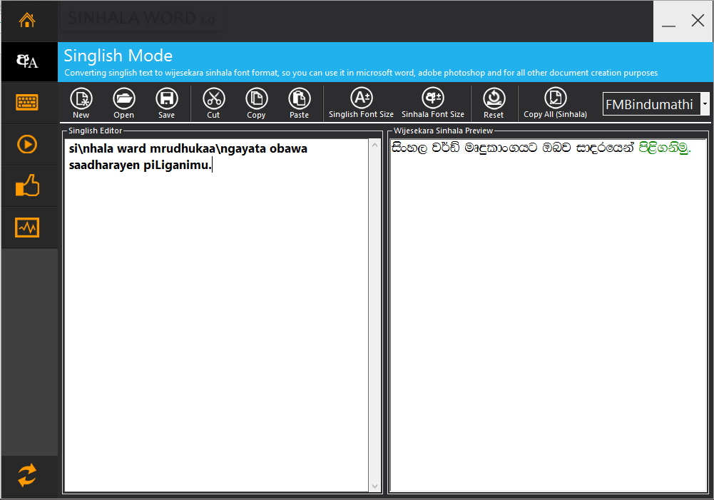Open the FMBindumathi font dropdown arrow
This screenshot has height=500, width=714.
pyautogui.click(x=705, y=104)
